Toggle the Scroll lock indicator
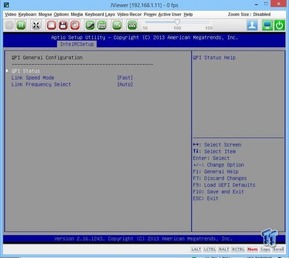This screenshot has width=289, height=258. 278,249
